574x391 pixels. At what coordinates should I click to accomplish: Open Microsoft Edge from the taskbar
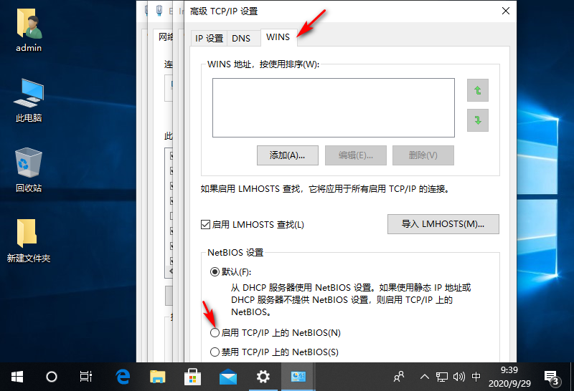tap(123, 376)
